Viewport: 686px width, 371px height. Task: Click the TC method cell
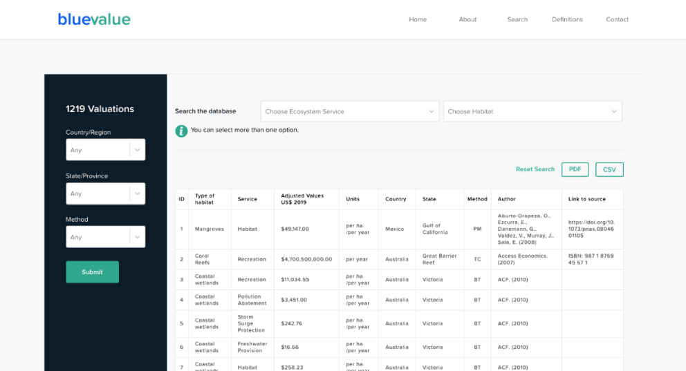point(477,259)
